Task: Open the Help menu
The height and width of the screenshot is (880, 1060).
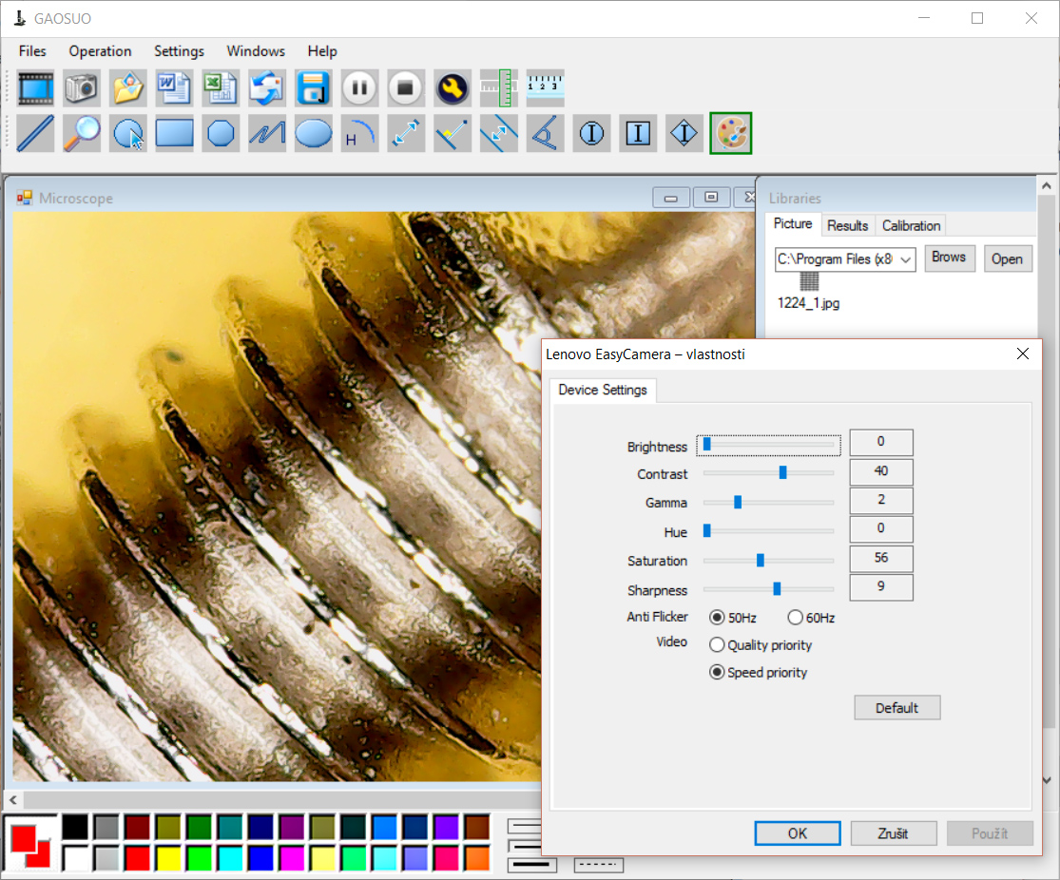Action: click(321, 51)
